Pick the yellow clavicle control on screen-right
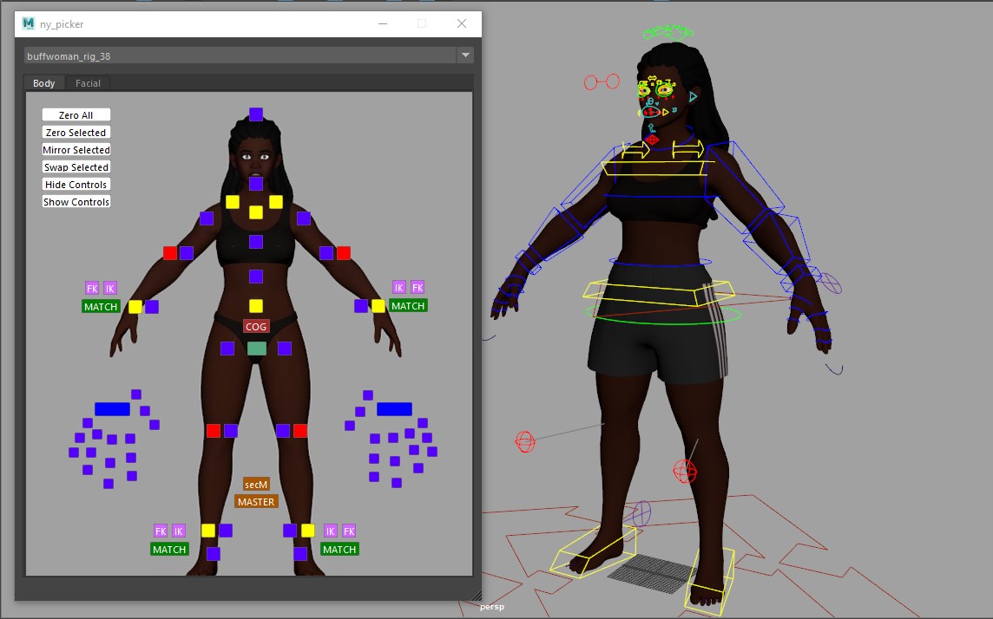 tap(275, 202)
